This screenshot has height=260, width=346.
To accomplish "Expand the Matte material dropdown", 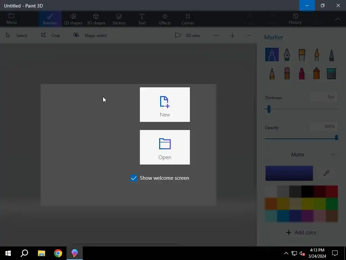I will [x=301, y=154].
